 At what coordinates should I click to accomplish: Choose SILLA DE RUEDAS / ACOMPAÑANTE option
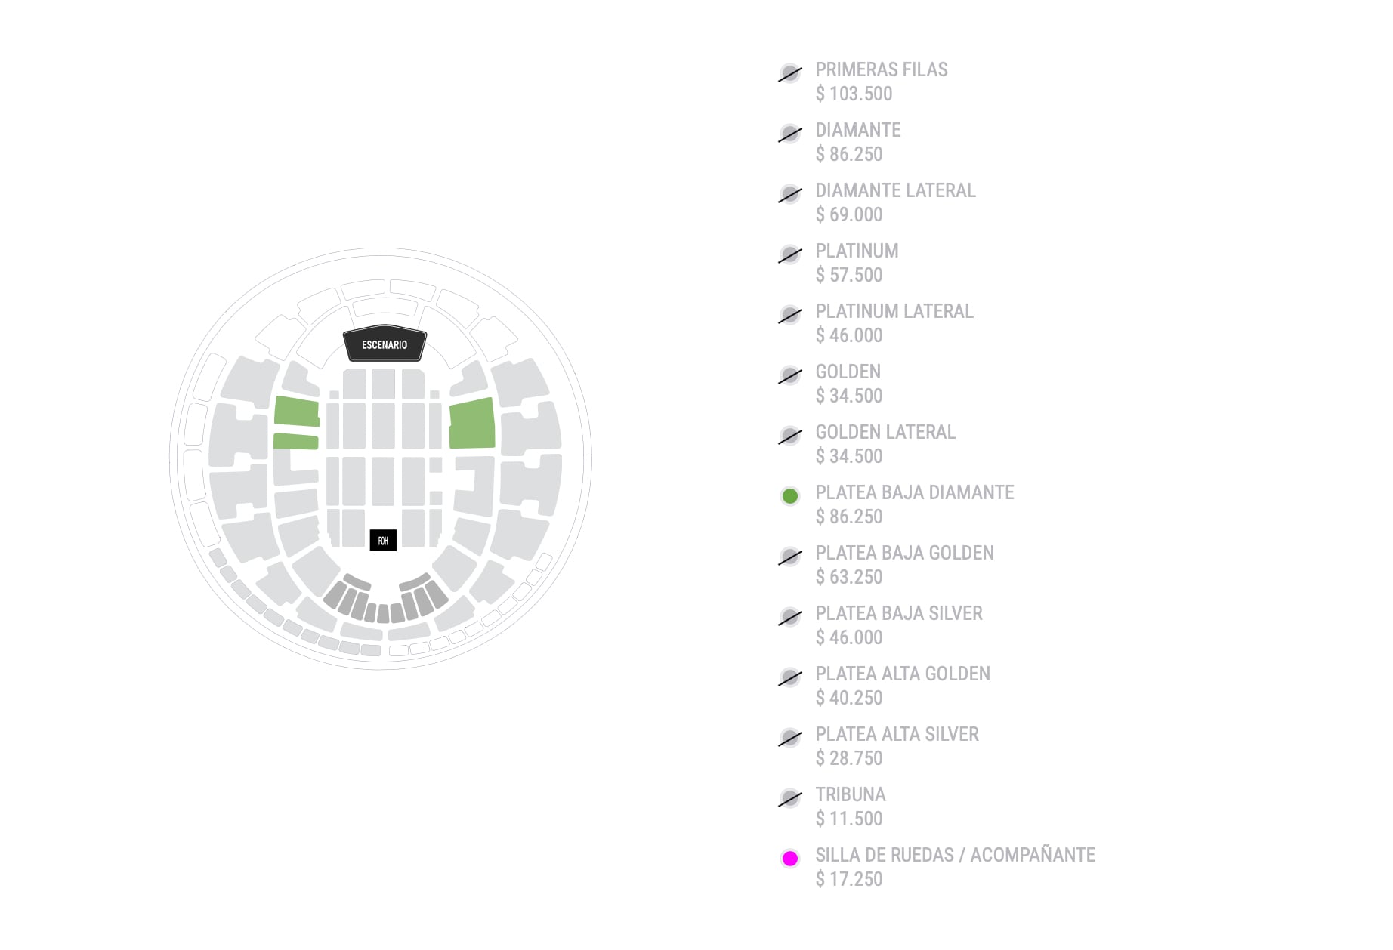[x=955, y=856]
